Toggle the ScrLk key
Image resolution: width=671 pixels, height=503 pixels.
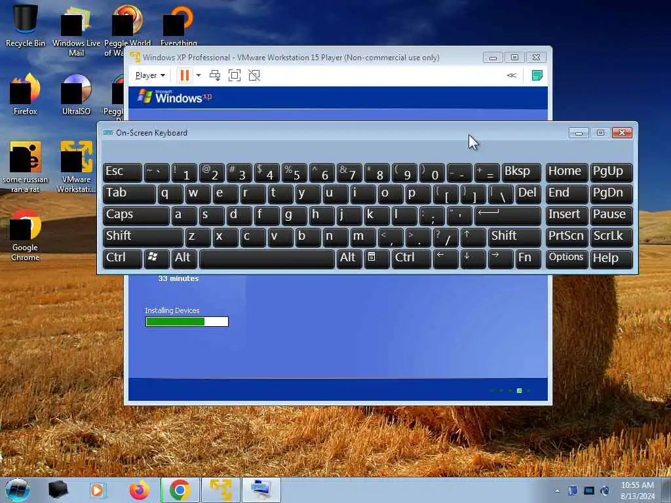(611, 237)
